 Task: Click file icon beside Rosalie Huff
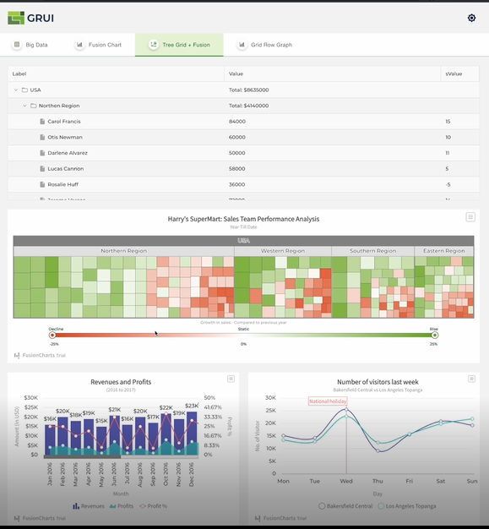pos(42,184)
